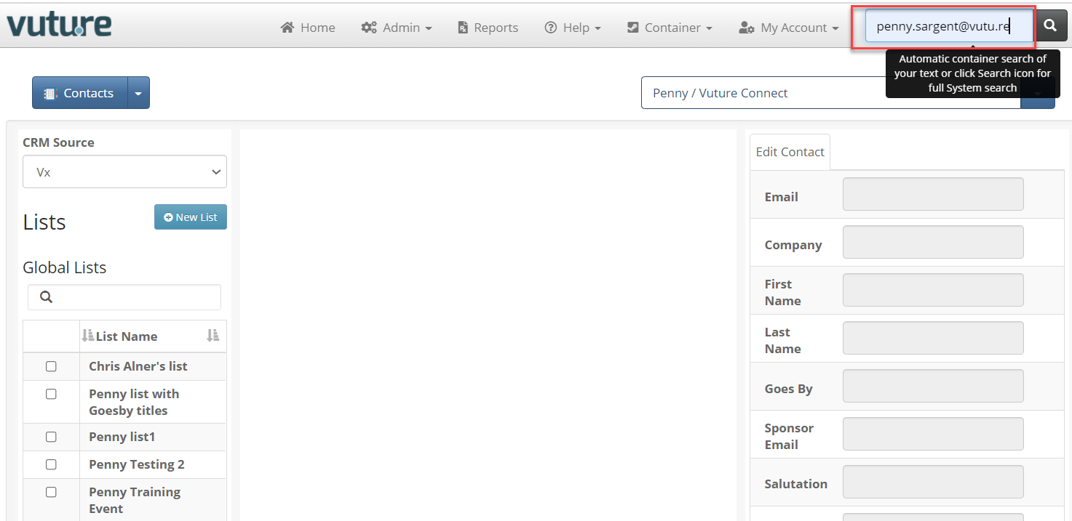Screen dimensions: 1072x521
Task: Click the Email field in Edit Contact
Action: pyautogui.click(x=933, y=194)
